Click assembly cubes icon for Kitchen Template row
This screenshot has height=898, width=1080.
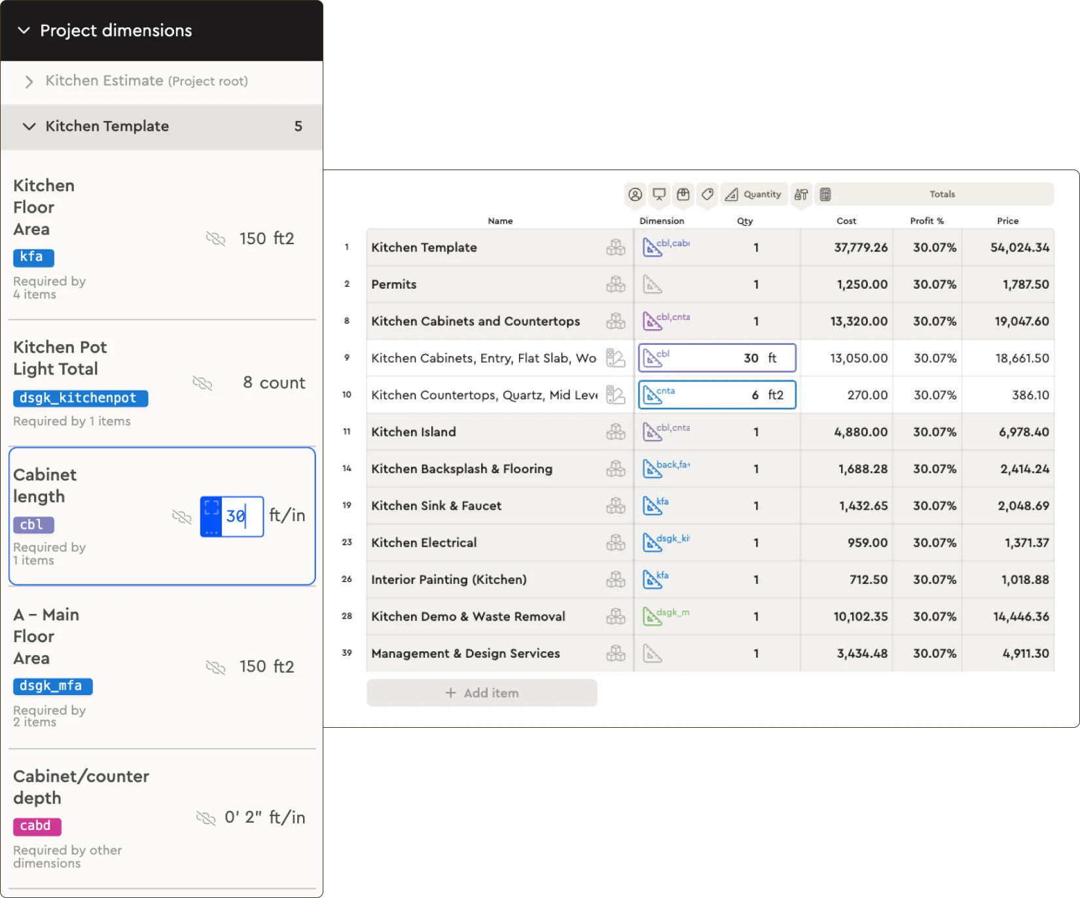click(x=616, y=247)
